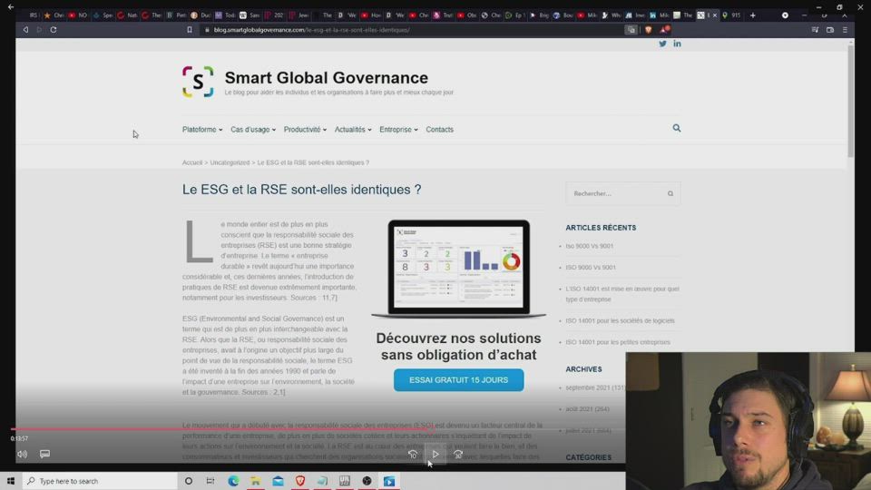The width and height of the screenshot is (871, 490).
Task: Click the Rechercher search input field
Action: point(615,193)
